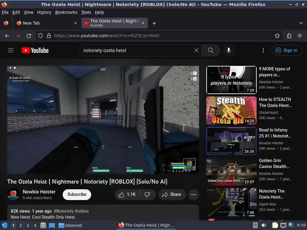
Task: Show desktop with taskbar blue window icon
Action: tap(52, 225)
